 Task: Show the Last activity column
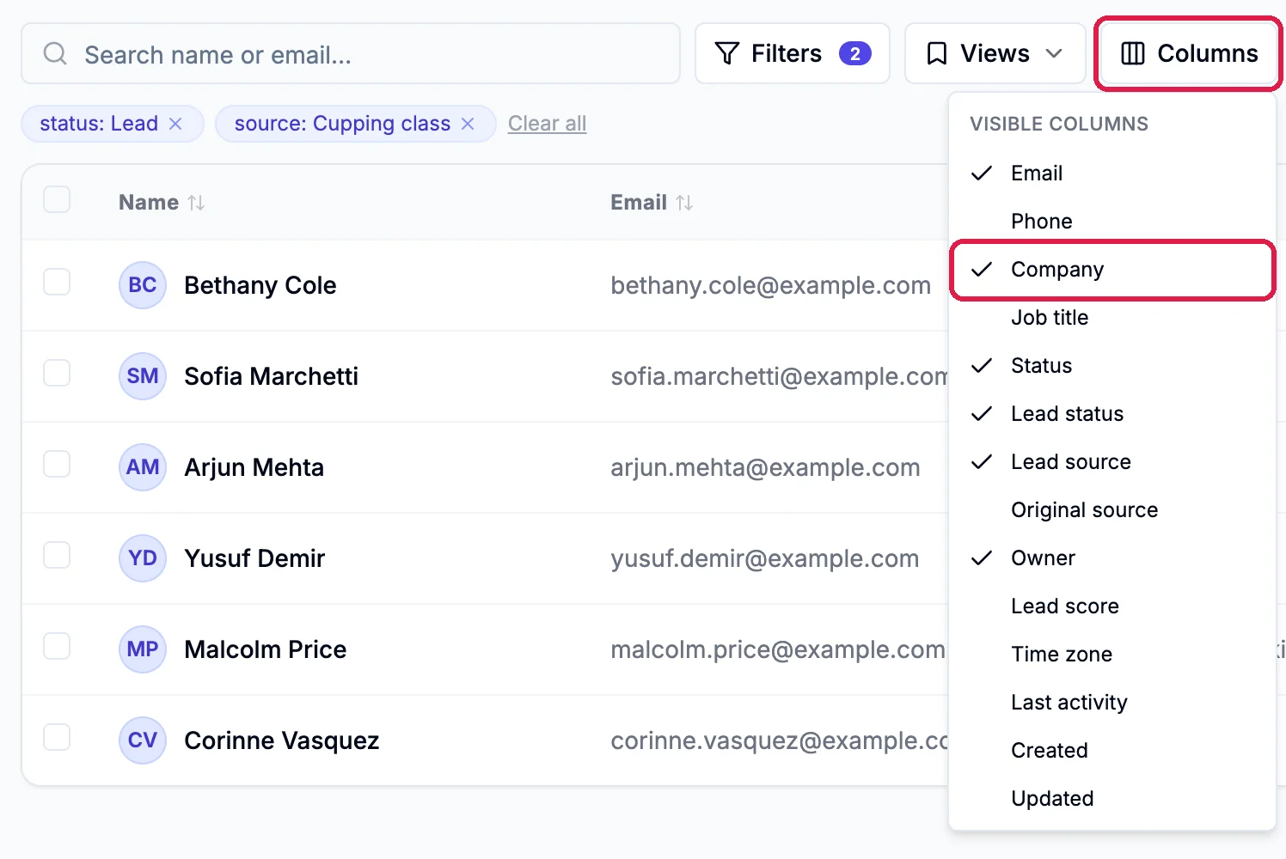[1112, 703]
